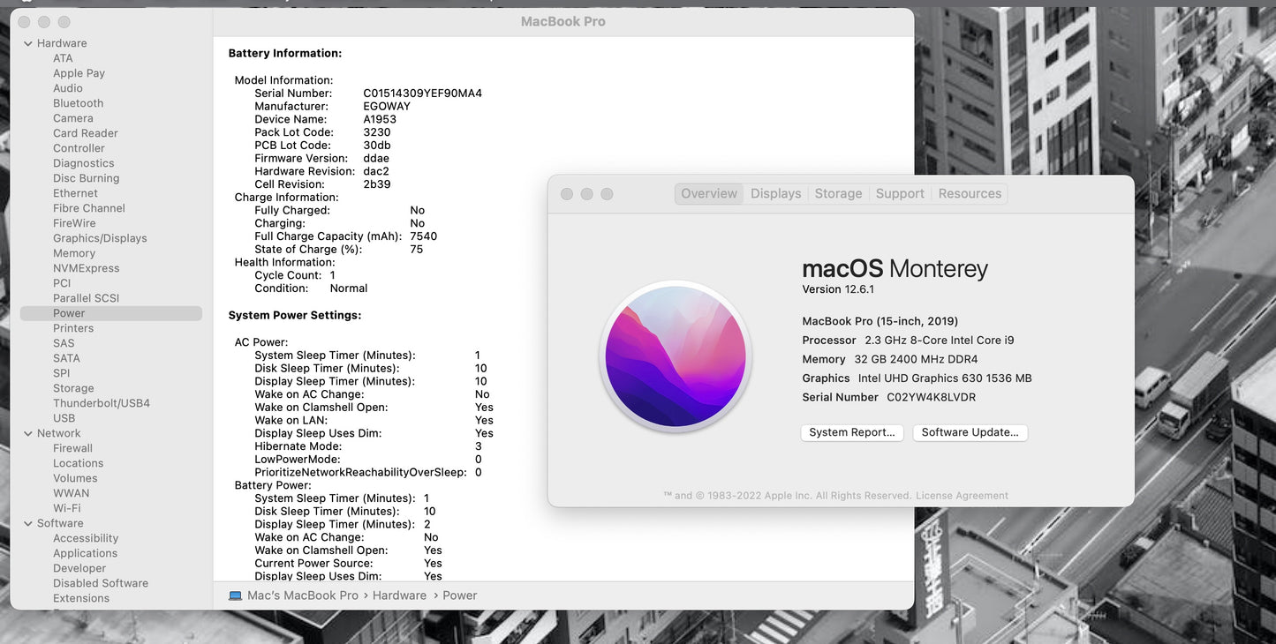The image size is (1276, 644).
Task: Click Hardware in the bottom path bar
Action: click(399, 595)
